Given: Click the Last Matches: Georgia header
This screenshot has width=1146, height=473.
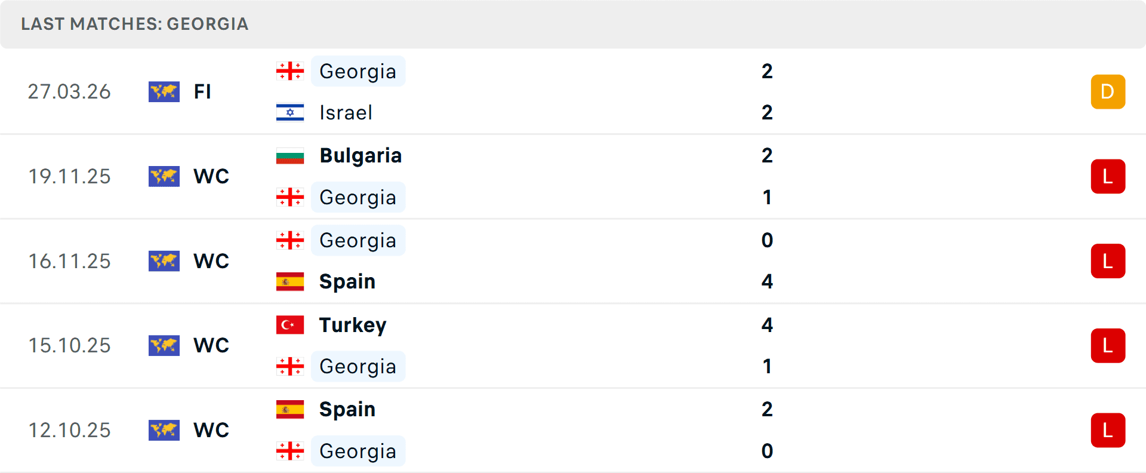Looking at the screenshot, I should [x=135, y=24].
